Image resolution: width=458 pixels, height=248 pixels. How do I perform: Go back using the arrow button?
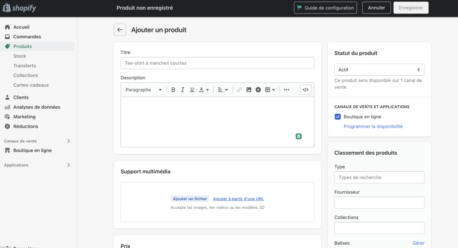pyautogui.click(x=119, y=30)
